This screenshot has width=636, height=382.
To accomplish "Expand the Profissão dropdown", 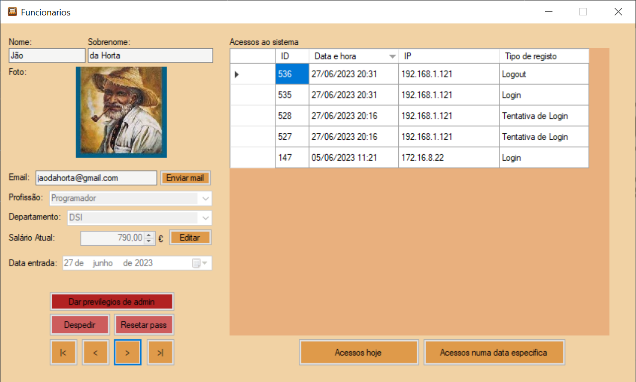I will tap(206, 198).
